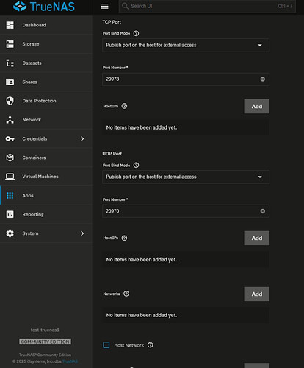Follow the TrueNAS link in footer
This screenshot has width=304, height=368.
pos(70,361)
